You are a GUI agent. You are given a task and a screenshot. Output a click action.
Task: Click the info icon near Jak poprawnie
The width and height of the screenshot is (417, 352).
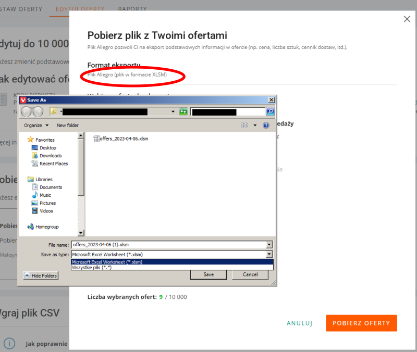click(9, 344)
